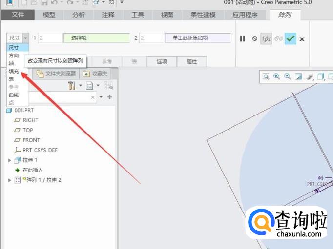The image size is (333, 249).
Task: Expand the tree list display dropdown arrow
Action: (x=98, y=85)
